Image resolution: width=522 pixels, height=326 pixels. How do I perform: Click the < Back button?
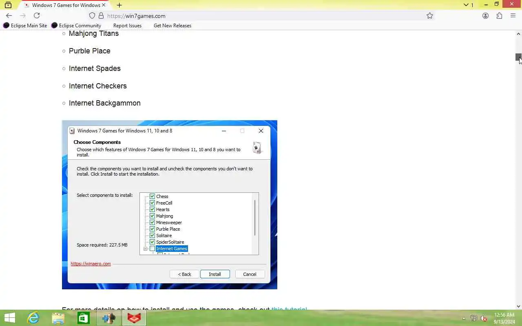pyautogui.click(x=184, y=274)
